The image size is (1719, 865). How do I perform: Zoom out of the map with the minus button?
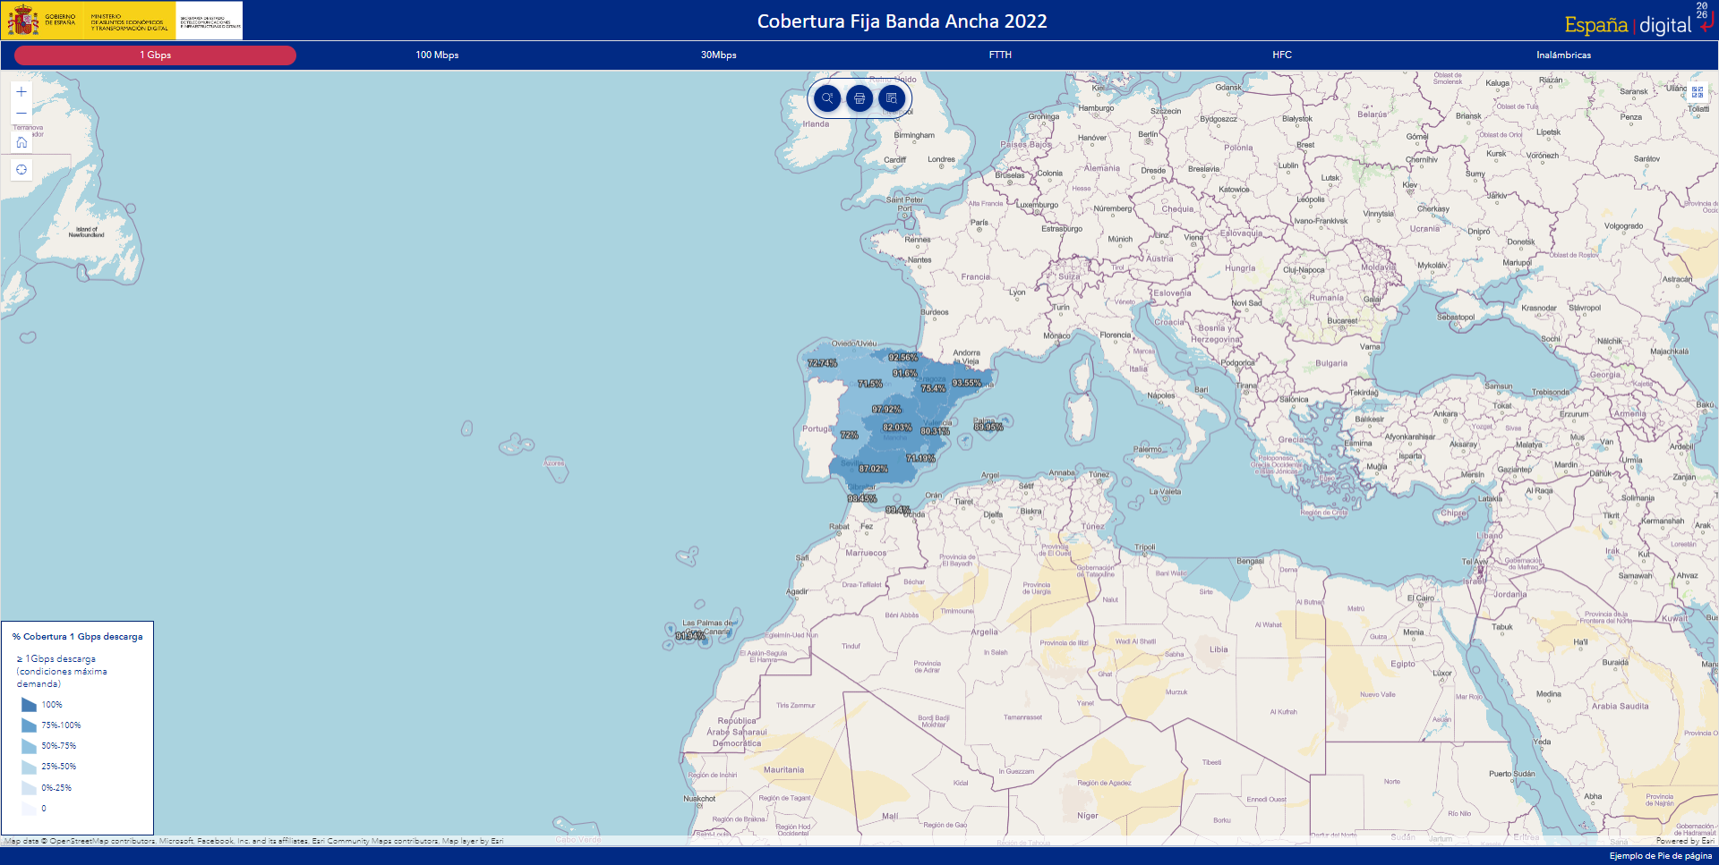[x=21, y=114]
